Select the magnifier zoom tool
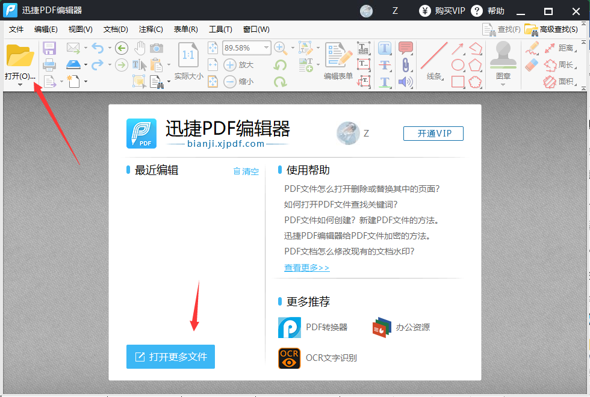 point(281,48)
